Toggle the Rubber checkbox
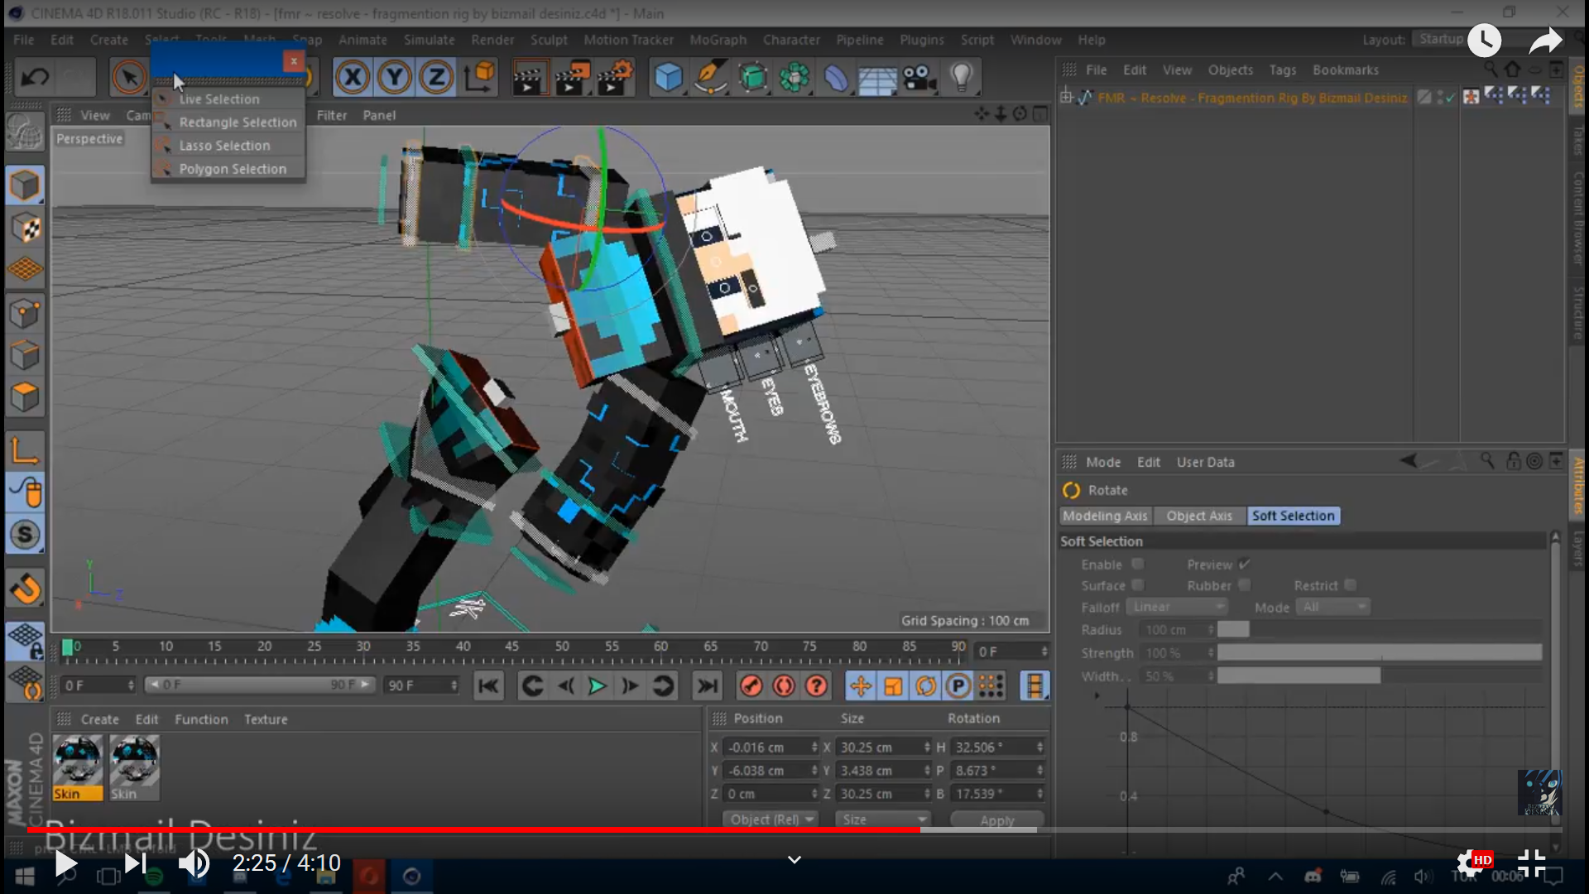 [1244, 584]
